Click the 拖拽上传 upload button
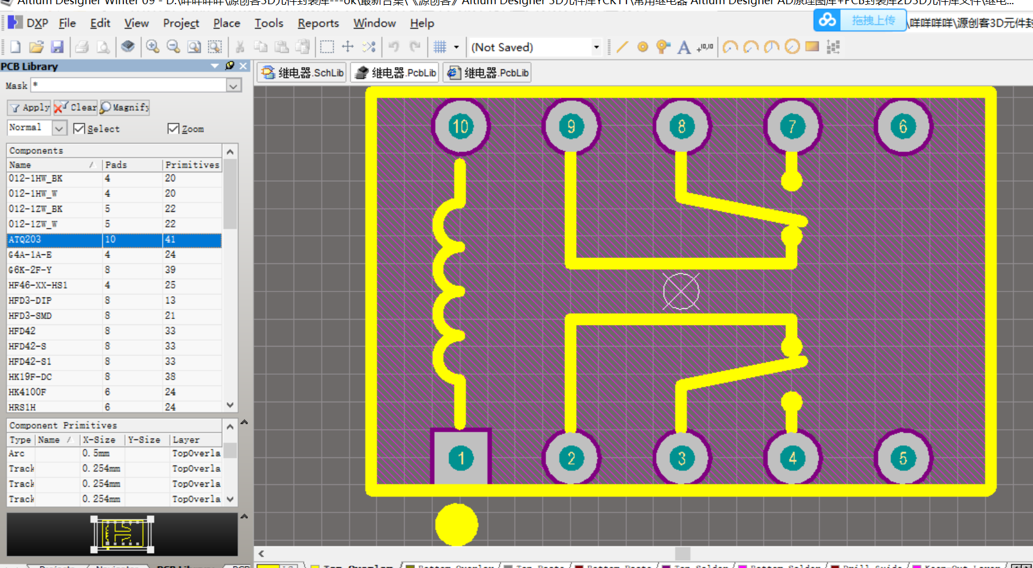The width and height of the screenshot is (1033, 568). (873, 20)
